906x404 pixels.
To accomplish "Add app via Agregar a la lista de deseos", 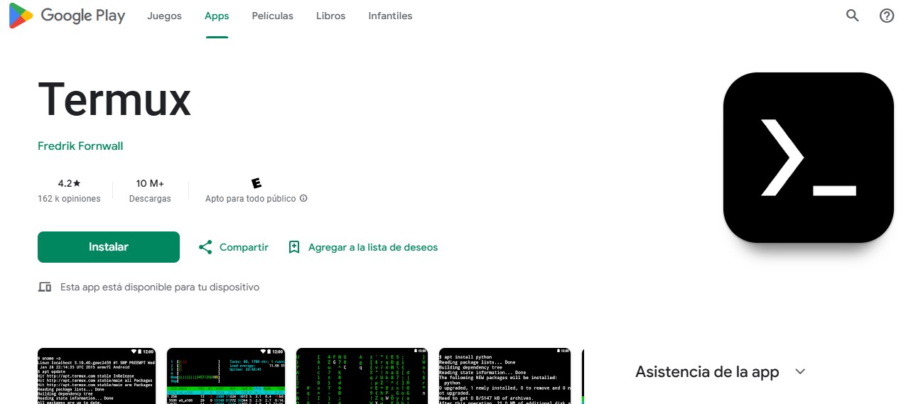I will tap(363, 247).
